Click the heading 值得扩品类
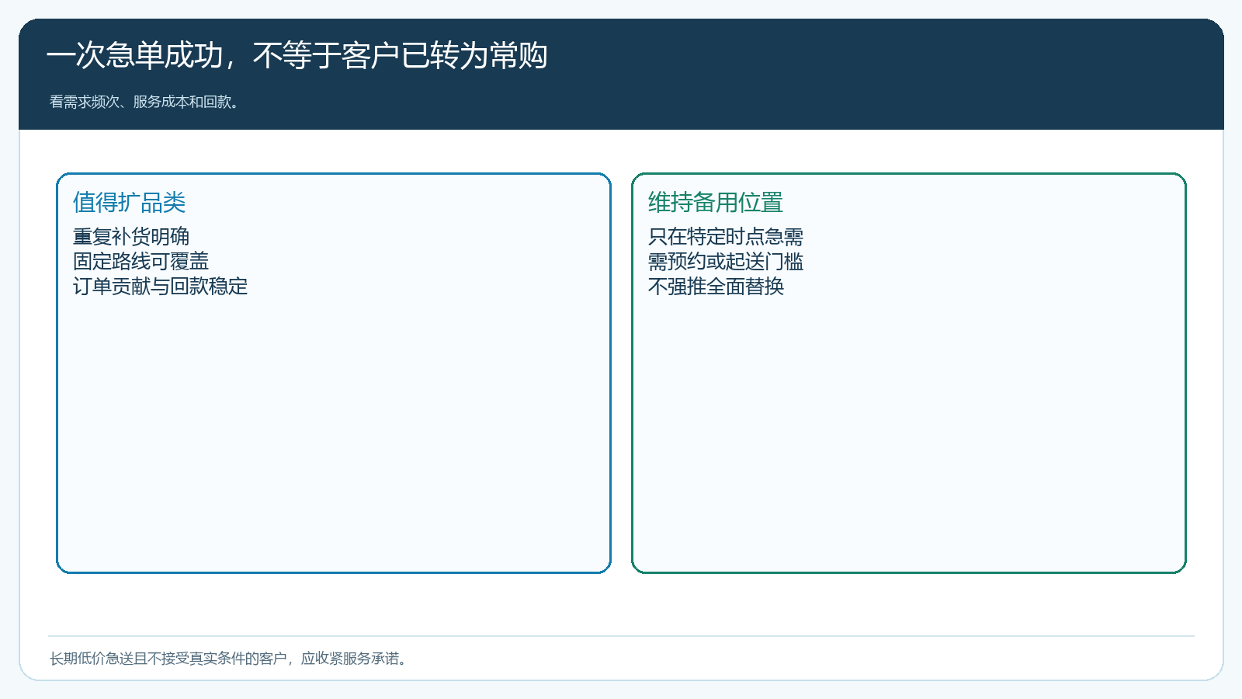1242x699 pixels. click(130, 203)
